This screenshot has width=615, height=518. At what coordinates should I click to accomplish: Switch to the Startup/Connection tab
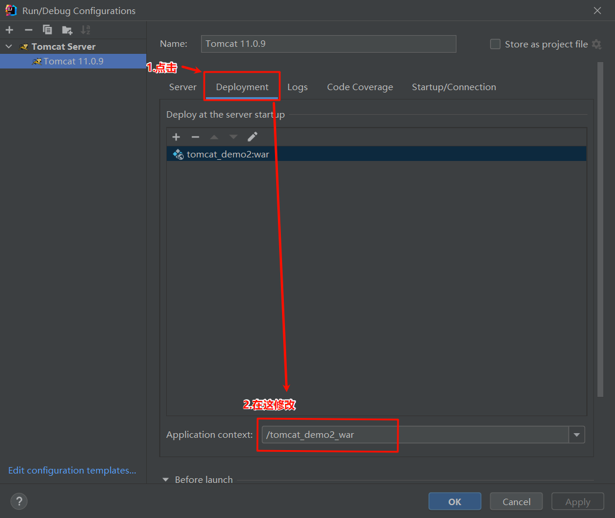[454, 87]
